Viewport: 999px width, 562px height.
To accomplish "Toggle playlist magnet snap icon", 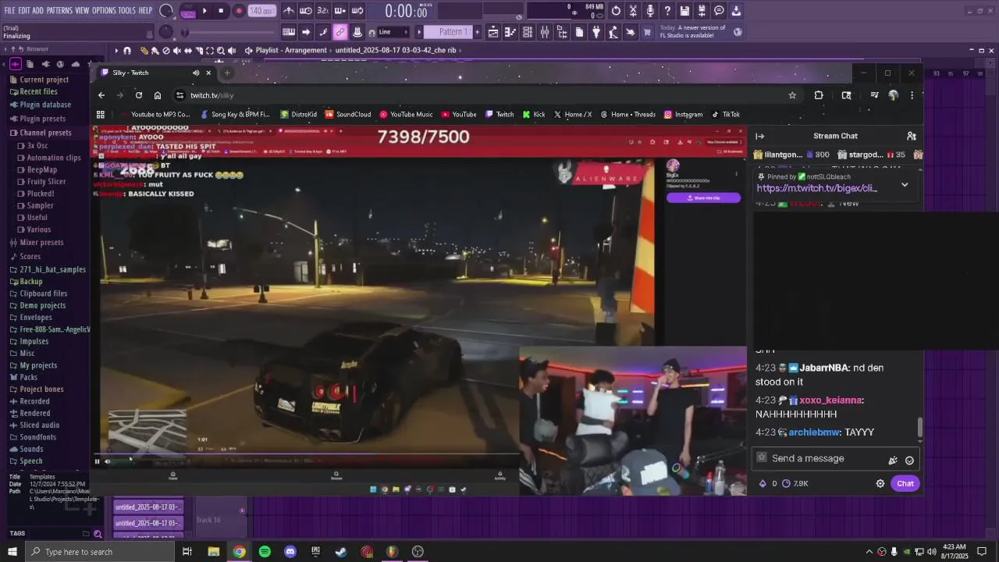I will (127, 50).
